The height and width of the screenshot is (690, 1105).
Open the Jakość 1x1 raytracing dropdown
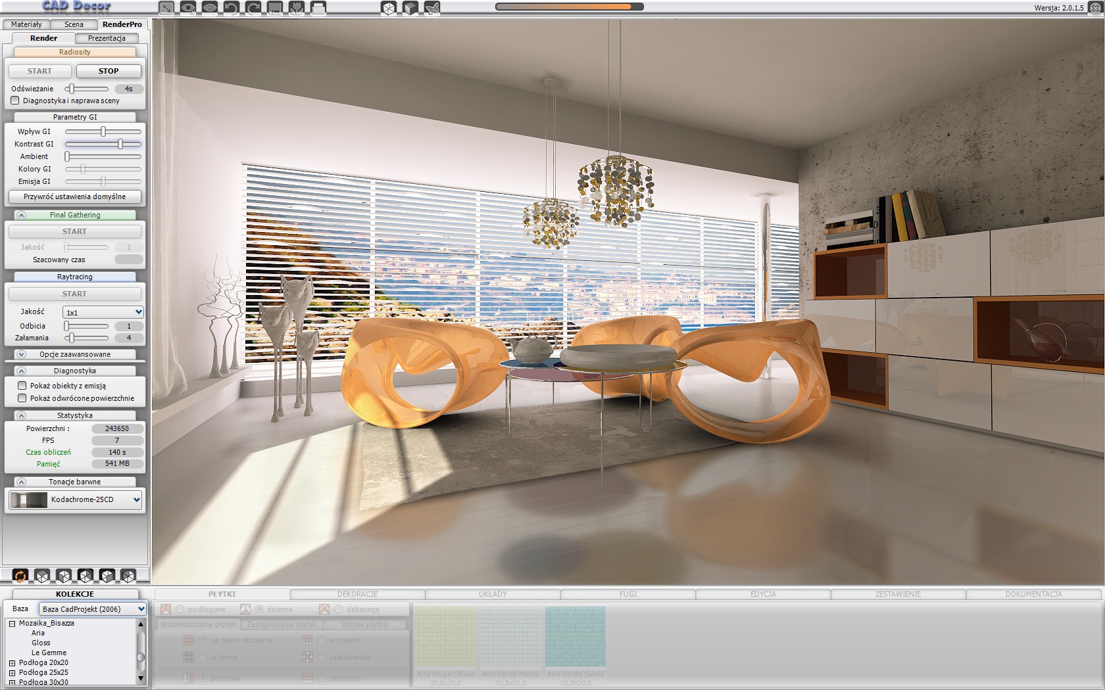point(103,312)
